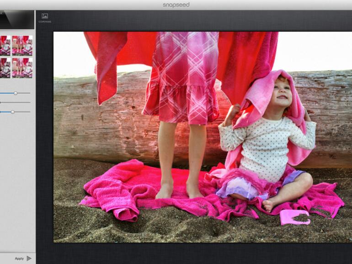Click the pink plaid dress in the photo
352x264 pixels.
(181, 78)
